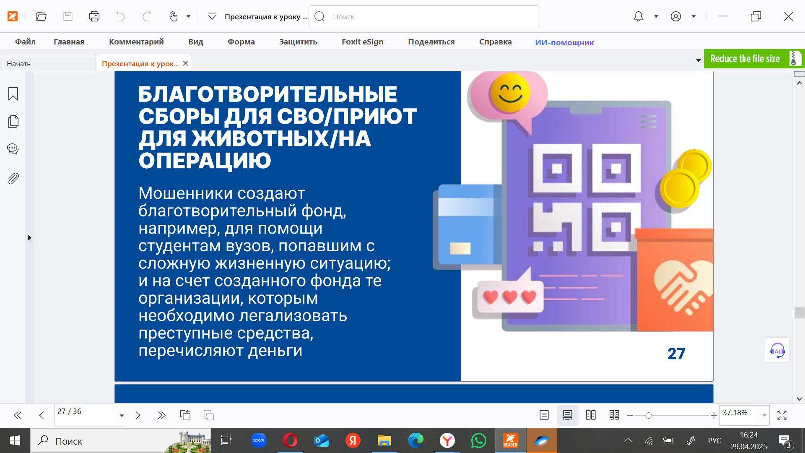Zoom out with the minus button
The height and width of the screenshot is (453, 805).
point(630,415)
